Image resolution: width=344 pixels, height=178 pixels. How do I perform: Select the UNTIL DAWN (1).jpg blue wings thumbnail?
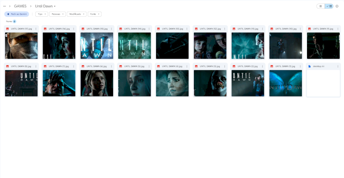tap(286, 83)
